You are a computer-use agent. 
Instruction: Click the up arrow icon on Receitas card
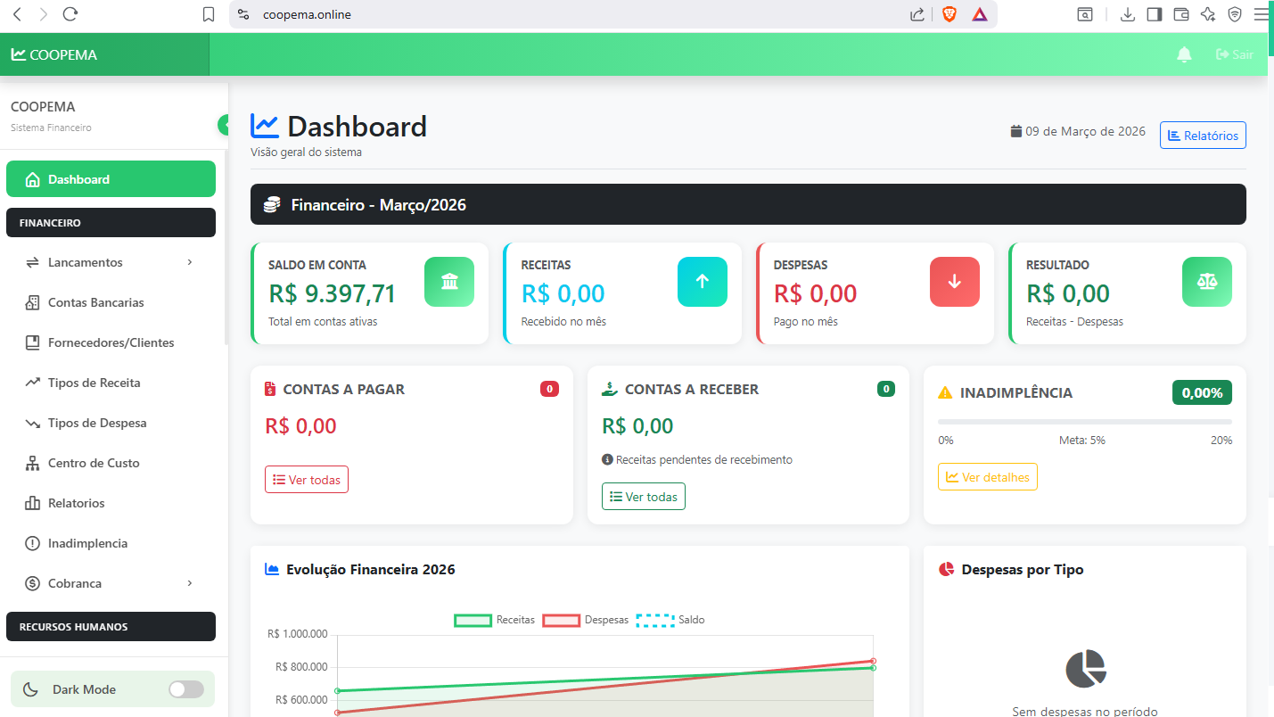(703, 282)
